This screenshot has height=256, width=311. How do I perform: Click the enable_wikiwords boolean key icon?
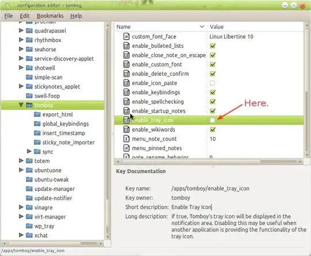[x=126, y=129]
